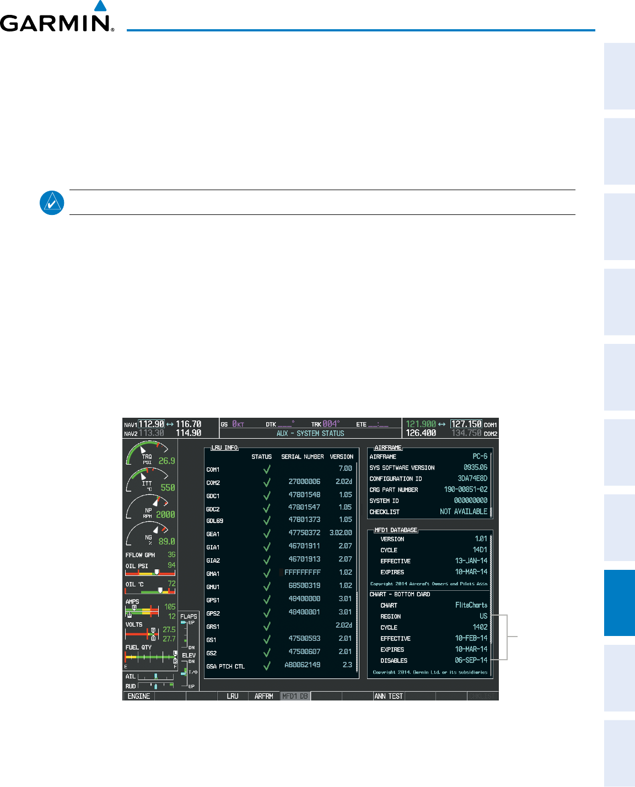Click the GMA1 green status checkmark
The image size is (635, 787).
pyautogui.click(x=267, y=574)
